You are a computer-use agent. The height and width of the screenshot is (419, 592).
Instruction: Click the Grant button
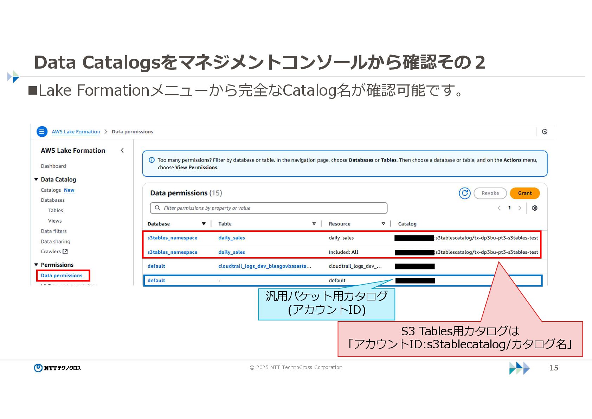pos(525,193)
